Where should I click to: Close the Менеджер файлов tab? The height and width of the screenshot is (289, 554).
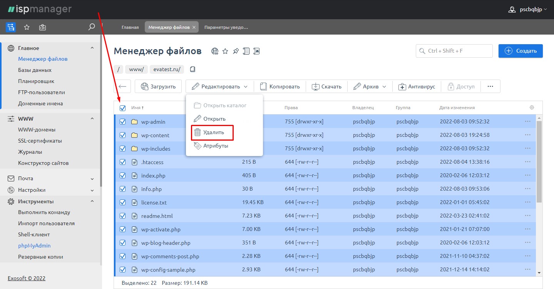tap(194, 27)
